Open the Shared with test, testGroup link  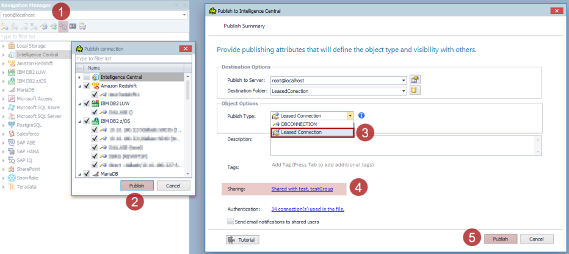coord(302,189)
